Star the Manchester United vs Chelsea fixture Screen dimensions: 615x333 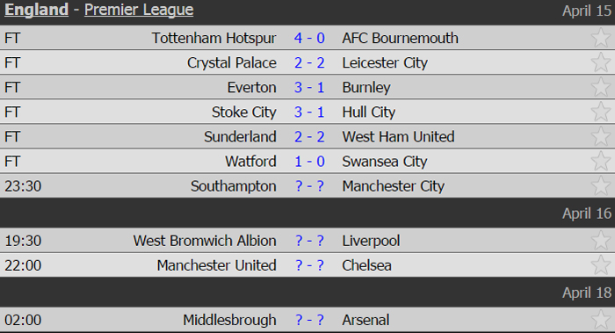(x=600, y=265)
